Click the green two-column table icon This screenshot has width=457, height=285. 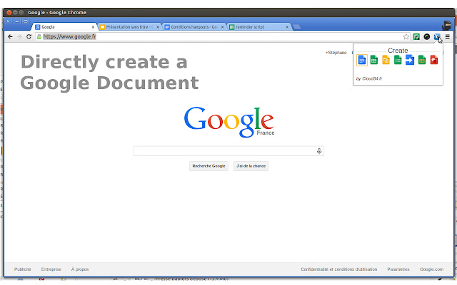pos(422,60)
